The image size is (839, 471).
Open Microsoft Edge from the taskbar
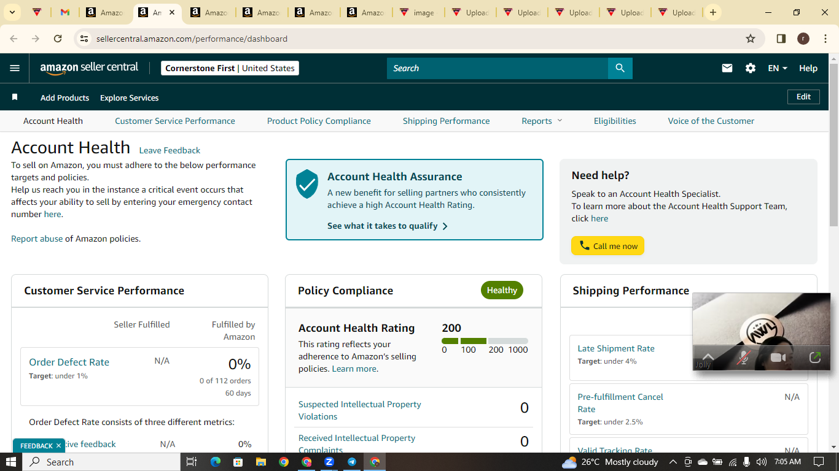[216, 462]
